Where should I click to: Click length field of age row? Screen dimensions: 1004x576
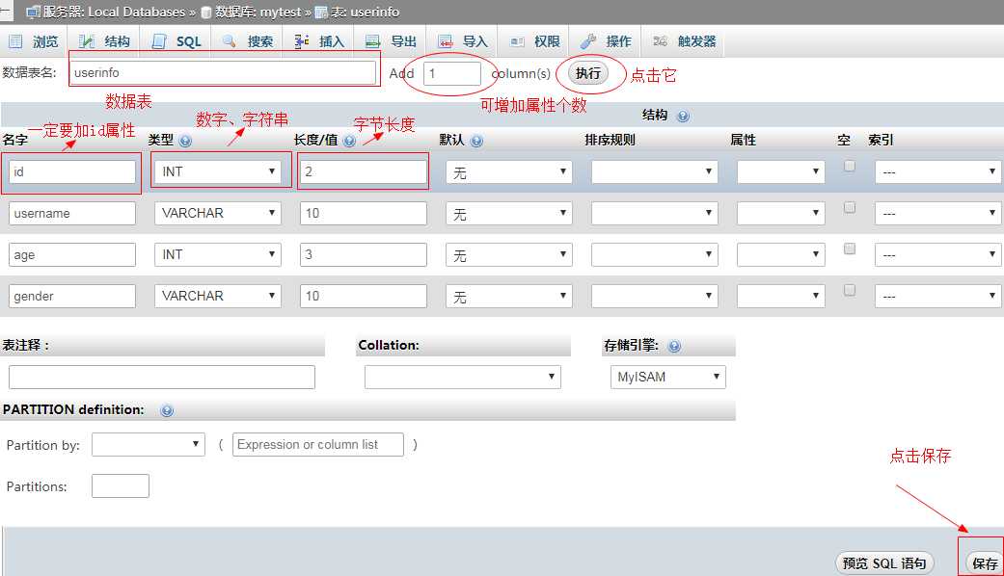pos(363,254)
